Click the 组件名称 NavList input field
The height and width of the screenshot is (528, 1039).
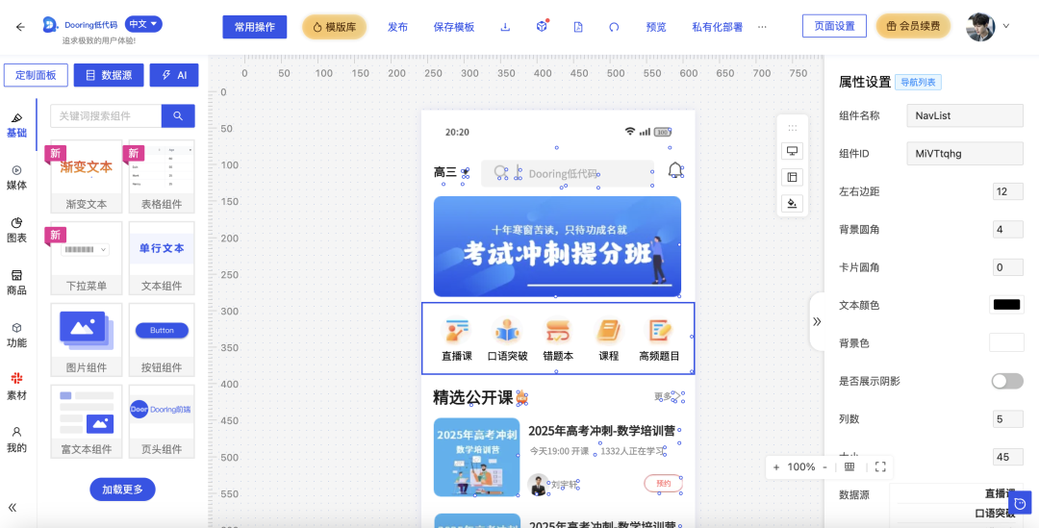[x=965, y=115]
